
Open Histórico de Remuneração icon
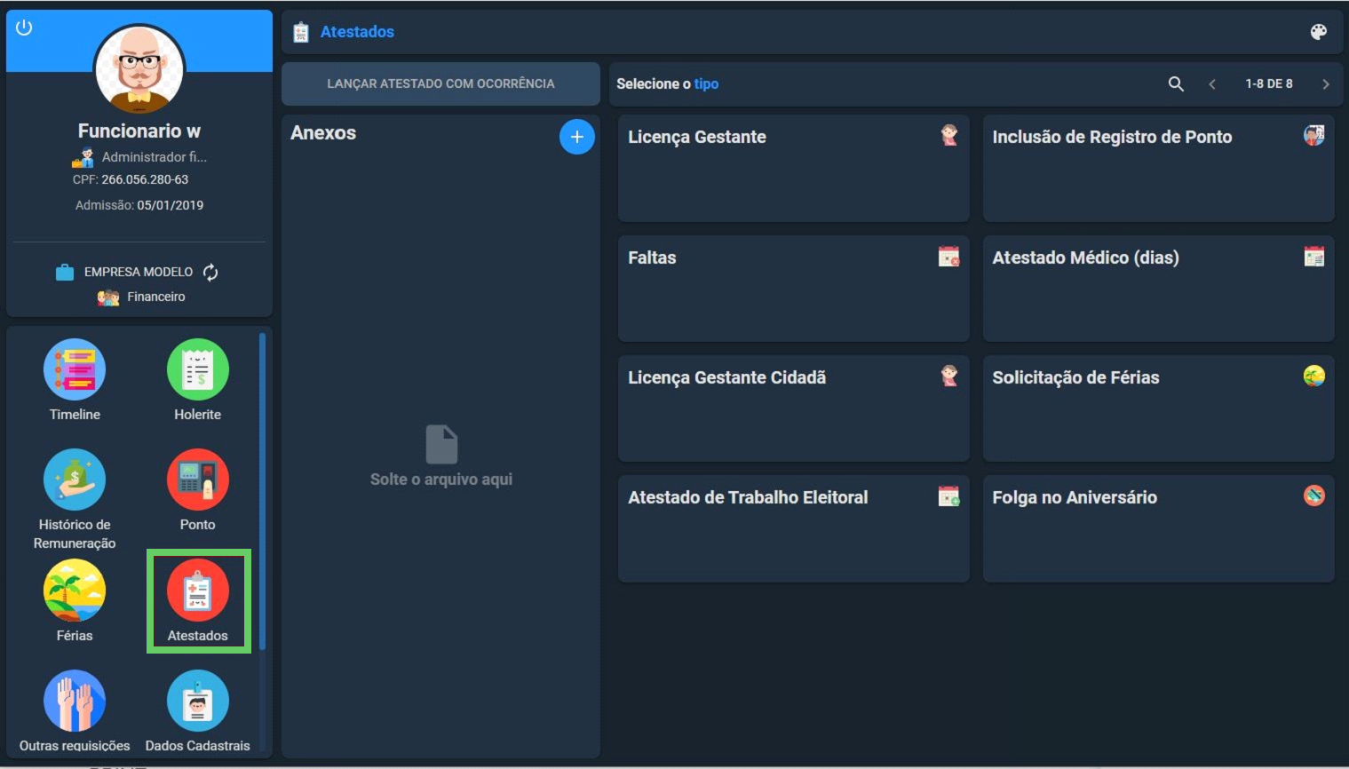tap(75, 480)
